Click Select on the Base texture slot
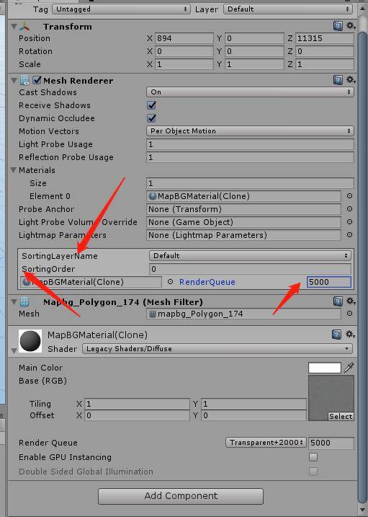Screen dimensions: 368x517 [x=341, y=417]
